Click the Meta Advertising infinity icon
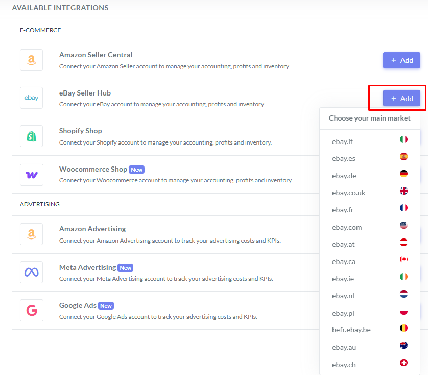Screen dimensions: 428x382 tap(31, 272)
